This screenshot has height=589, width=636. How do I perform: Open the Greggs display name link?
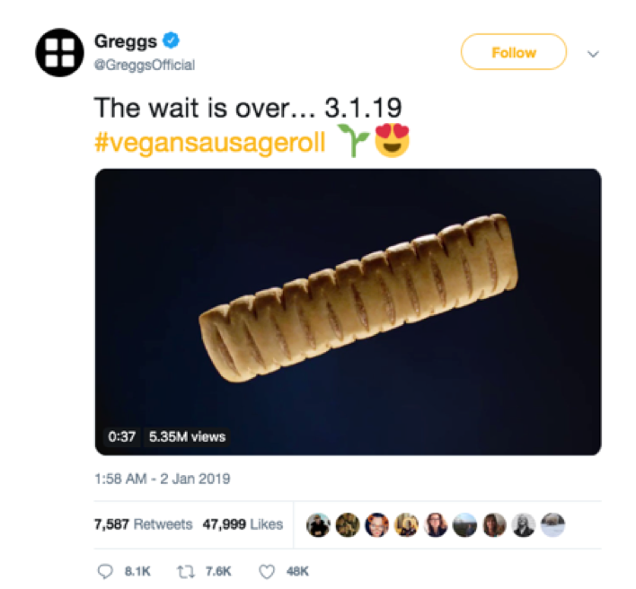click(126, 42)
